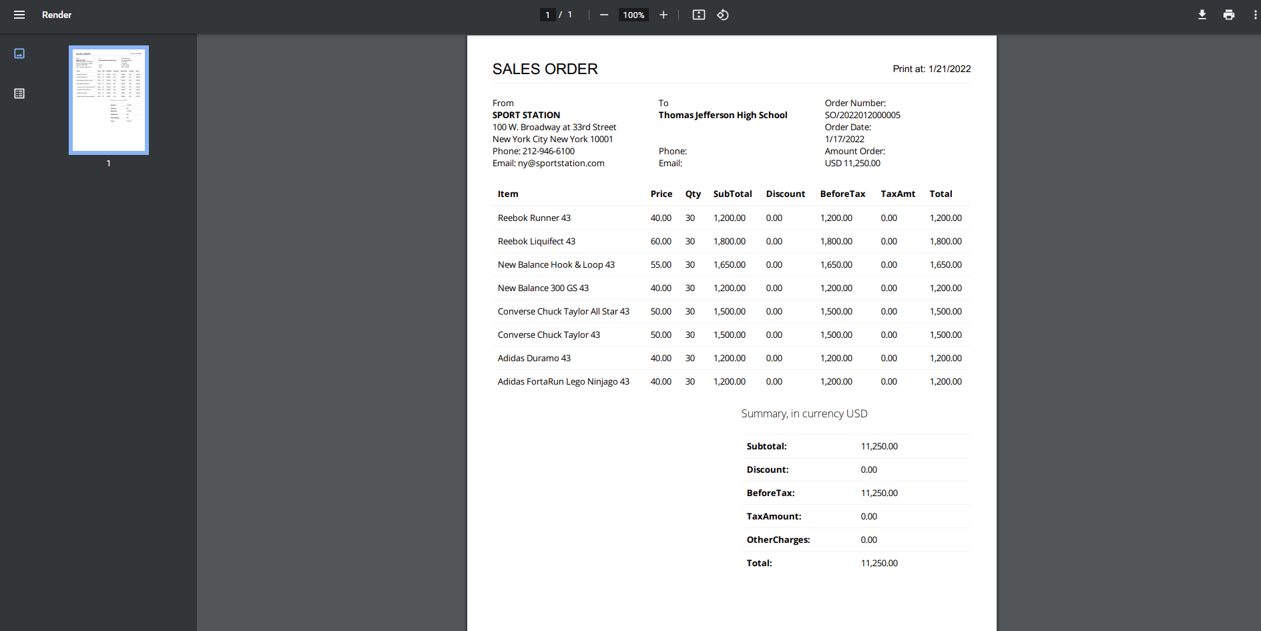The height and width of the screenshot is (631, 1261).
Task: Toggle the sidebar panel visibility
Action: (x=19, y=14)
